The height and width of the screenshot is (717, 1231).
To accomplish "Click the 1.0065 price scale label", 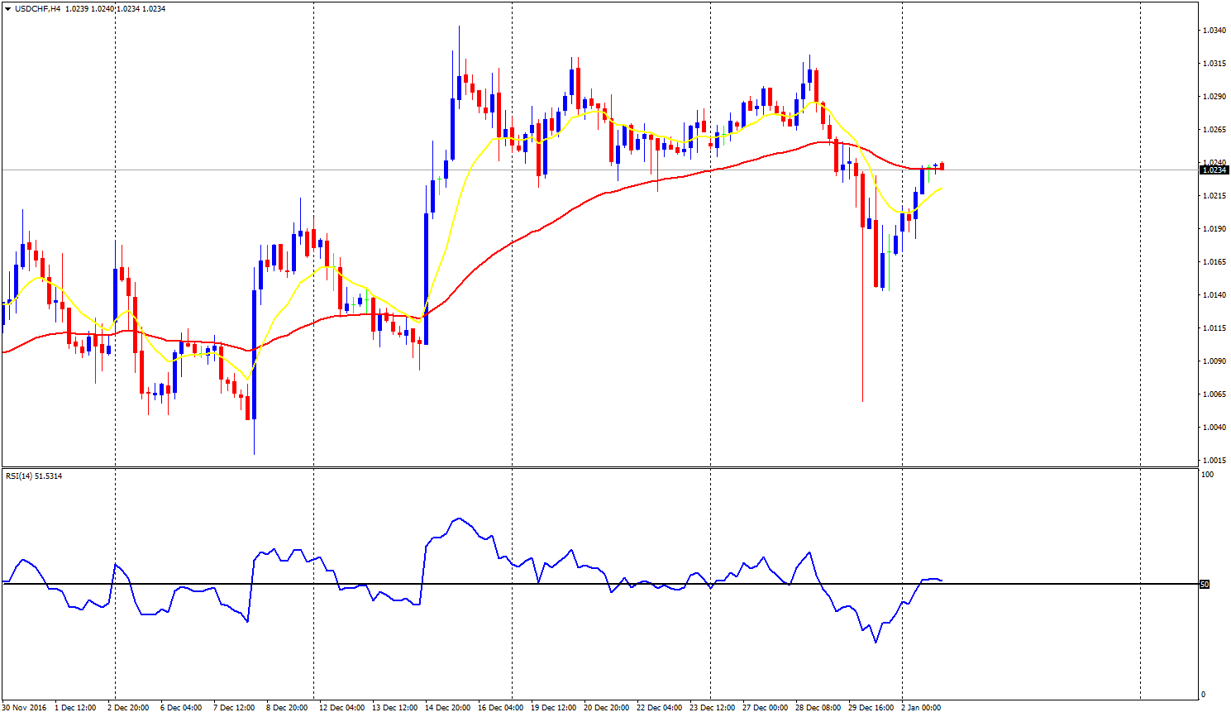I will pyautogui.click(x=1214, y=394).
